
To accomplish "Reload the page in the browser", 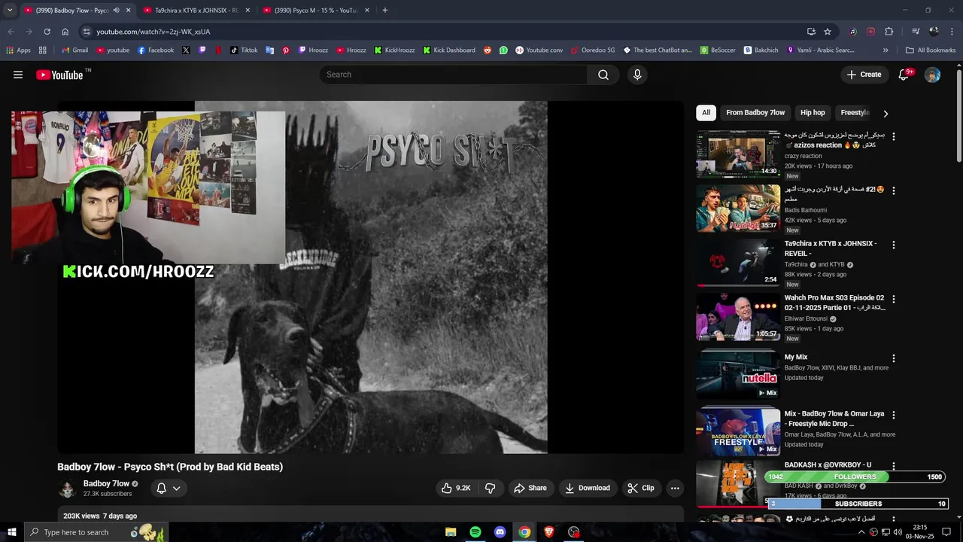I will coord(47,32).
